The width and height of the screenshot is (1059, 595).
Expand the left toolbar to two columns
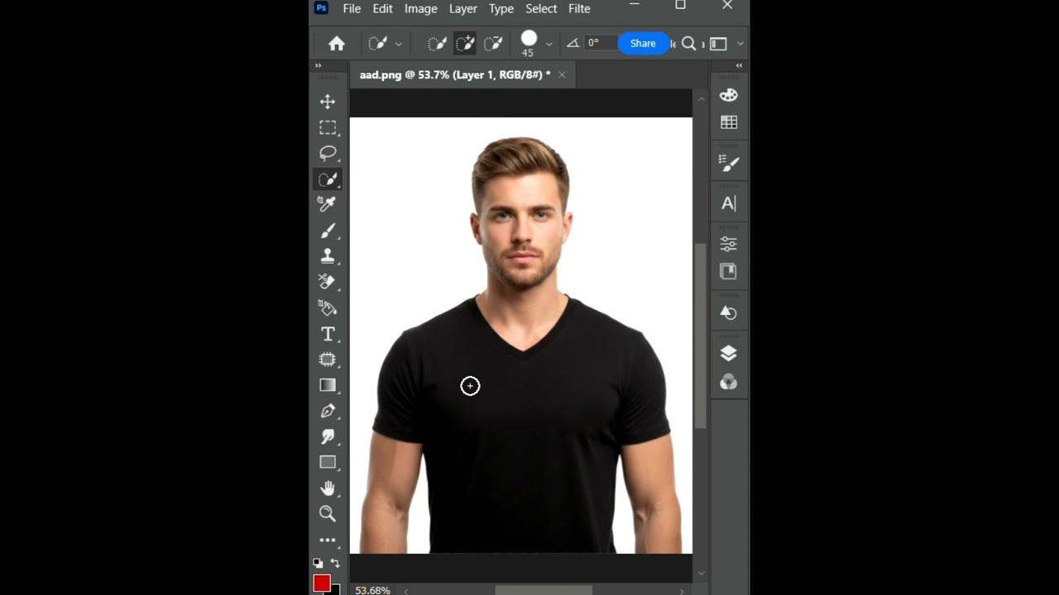318,65
